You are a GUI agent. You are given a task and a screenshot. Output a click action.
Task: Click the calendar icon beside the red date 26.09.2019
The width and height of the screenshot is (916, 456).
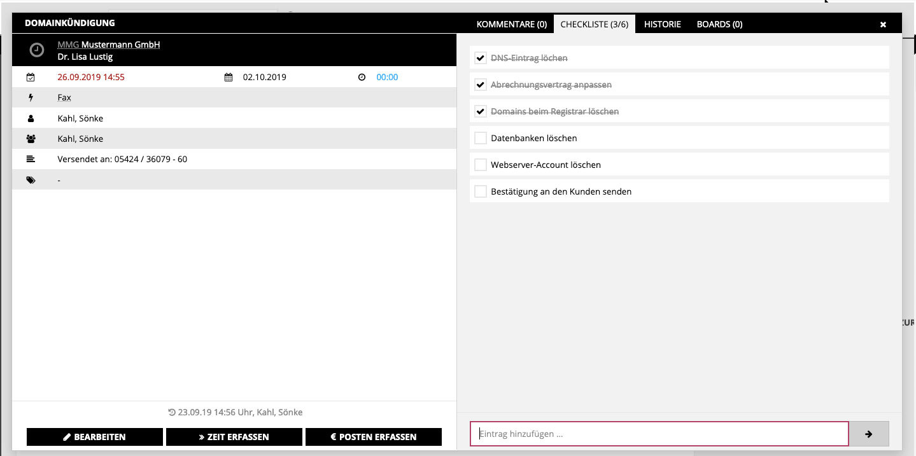point(31,76)
